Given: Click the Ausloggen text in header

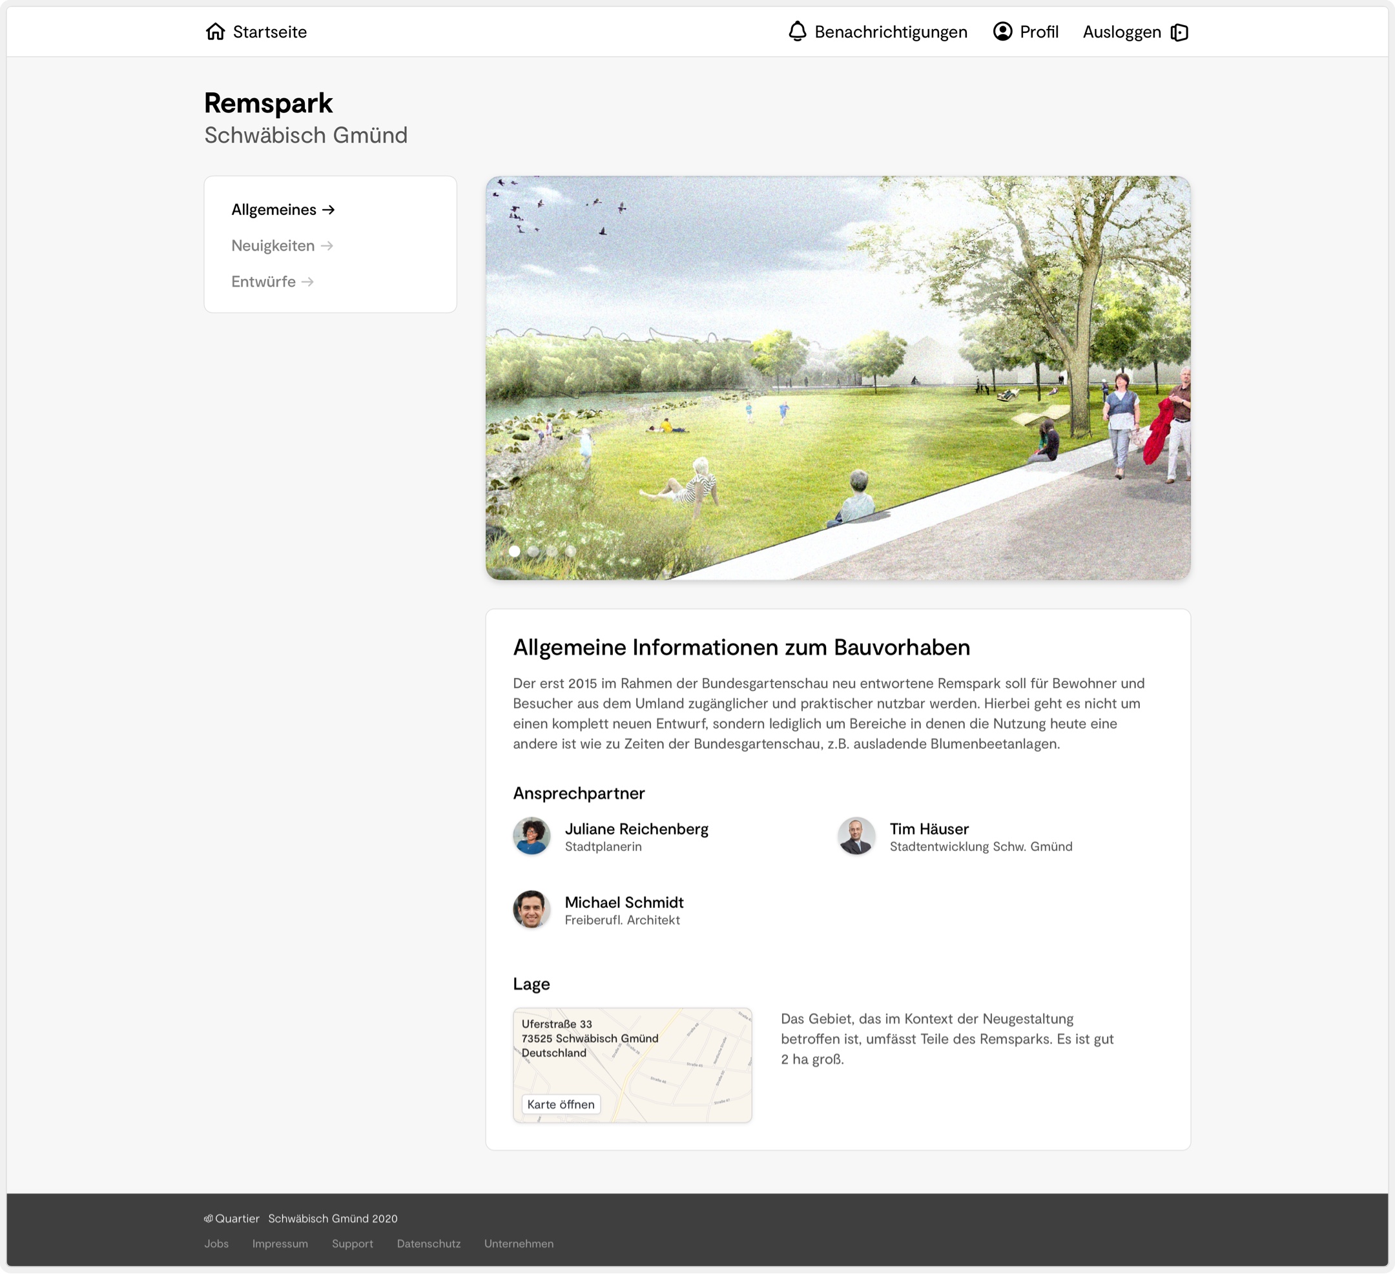Looking at the screenshot, I should [1122, 32].
